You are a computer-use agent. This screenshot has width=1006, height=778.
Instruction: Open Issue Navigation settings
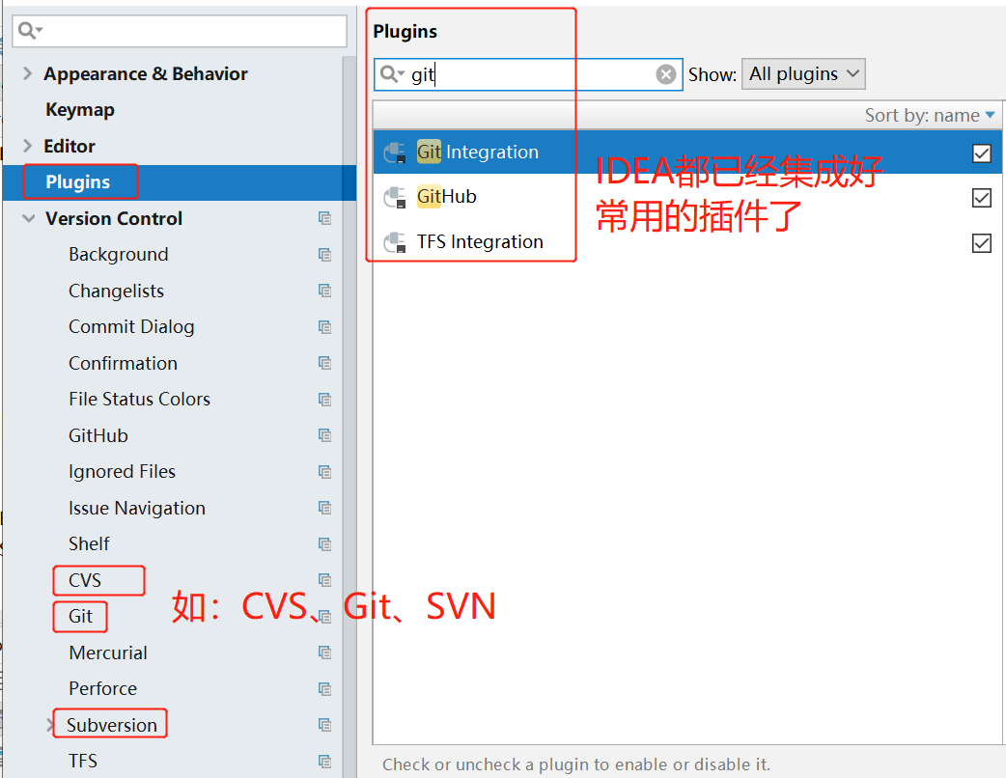click(137, 508)
